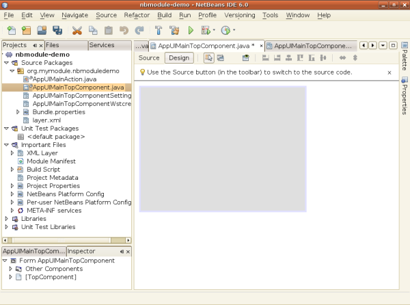Image resolution: width=410 pixels, height=305 pixels.
Task: Click the Align Right in Column icon
Action: click(277, 58)
